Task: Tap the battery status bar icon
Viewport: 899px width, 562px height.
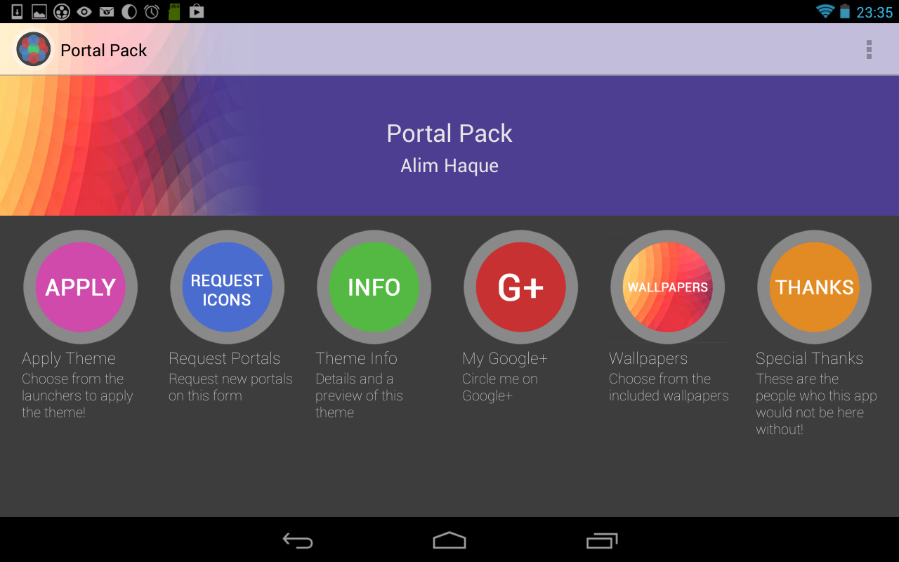Action: point(845,11)
